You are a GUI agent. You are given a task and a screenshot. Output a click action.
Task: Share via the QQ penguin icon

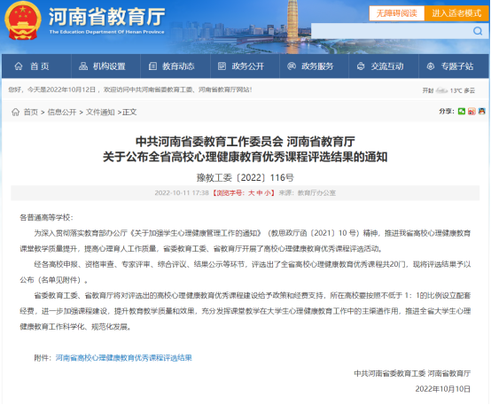(x=481, y=111)
